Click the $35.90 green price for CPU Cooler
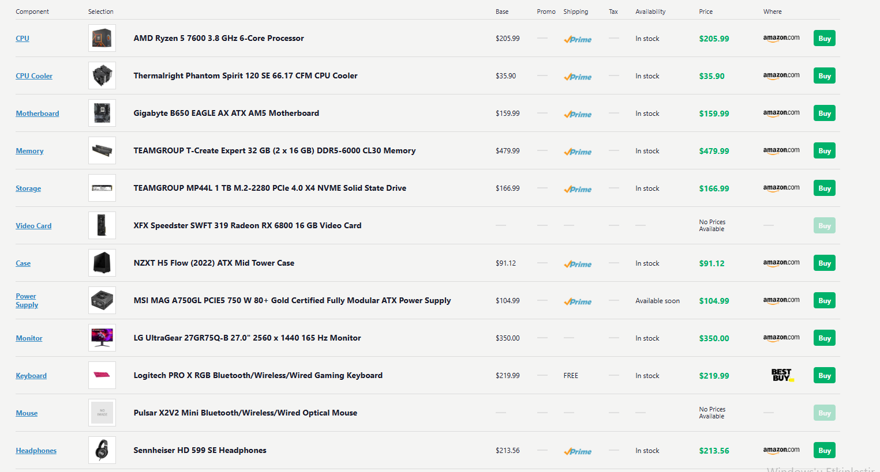 (712, 76)
